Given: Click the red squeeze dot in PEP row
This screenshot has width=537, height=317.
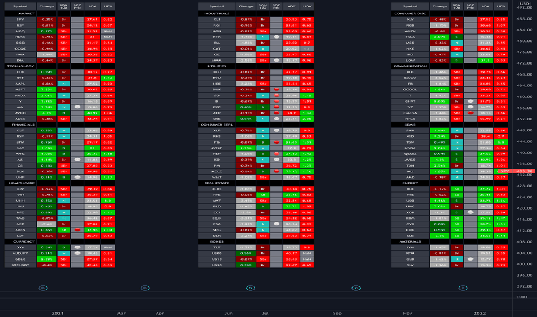Looking at the screenshot, I should [x=277, y=153].
